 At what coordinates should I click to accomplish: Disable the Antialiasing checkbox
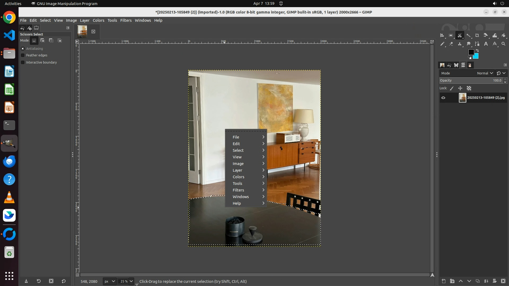pos(23,48)
